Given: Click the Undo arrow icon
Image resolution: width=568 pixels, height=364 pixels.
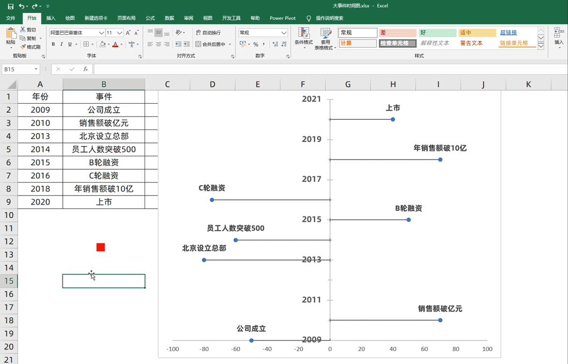Looking at the screenshot, I should 21,6.
